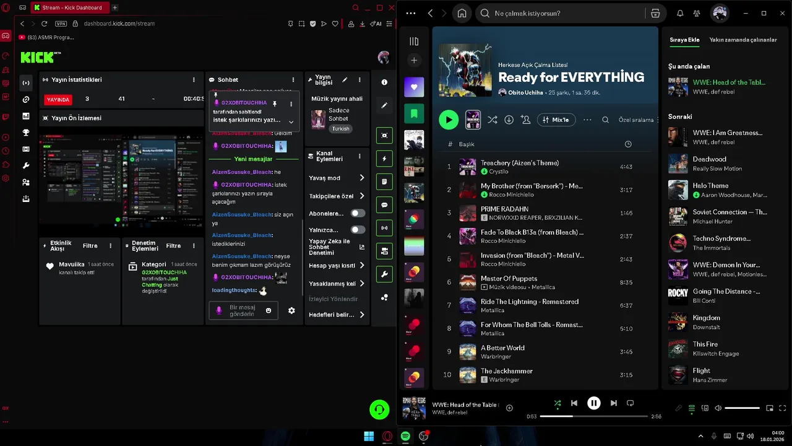
Task: Expand Hesap yaşı kısıtı option
Action: coord(362,266)
